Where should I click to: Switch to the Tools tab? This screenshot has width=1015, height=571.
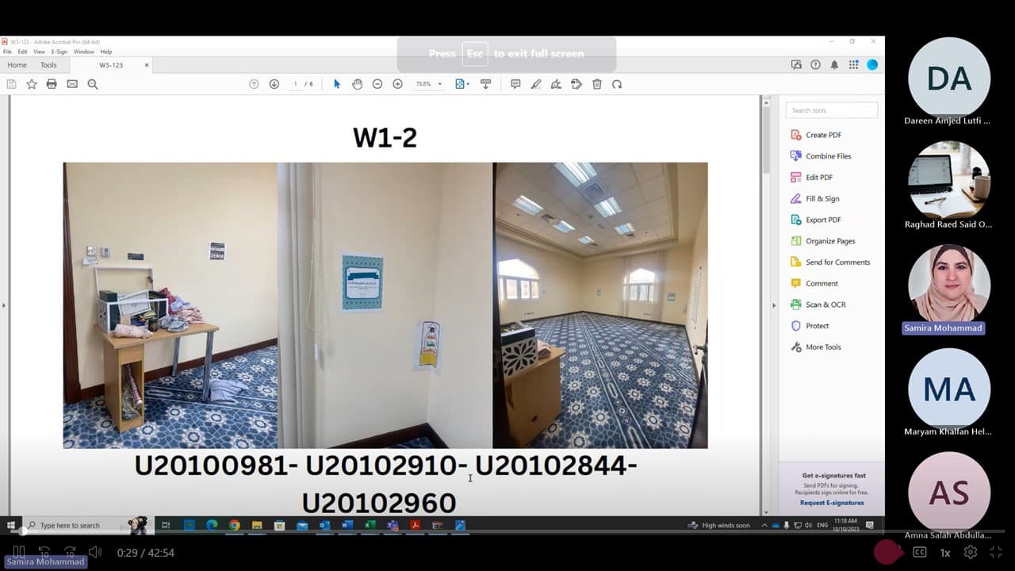(x=48, y=65)
